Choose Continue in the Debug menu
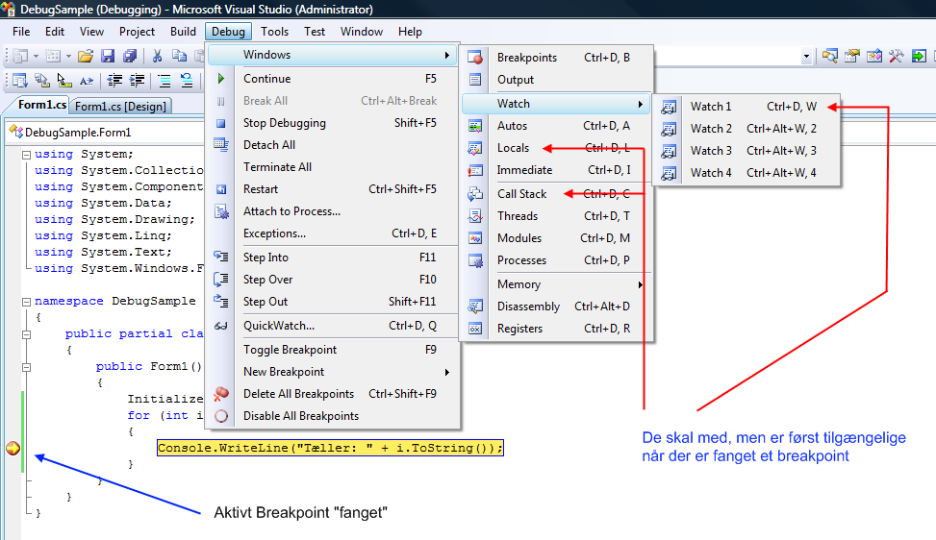This screenshot has height=540, width=936. [x=333, y=79]
